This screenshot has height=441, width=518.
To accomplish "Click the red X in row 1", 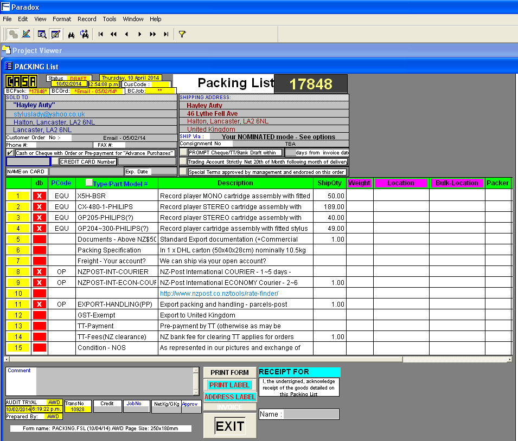I will pos(39,196).
